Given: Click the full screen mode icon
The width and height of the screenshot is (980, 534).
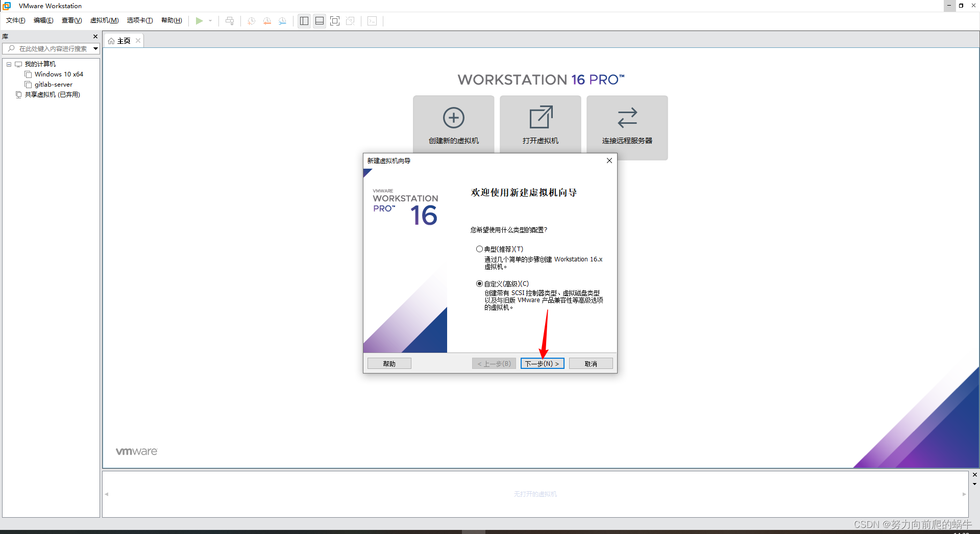Looking at the screenshot, I should pos(335,21).
